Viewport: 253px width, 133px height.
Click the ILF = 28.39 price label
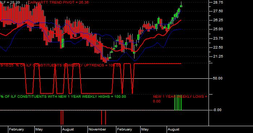[10, 2]
